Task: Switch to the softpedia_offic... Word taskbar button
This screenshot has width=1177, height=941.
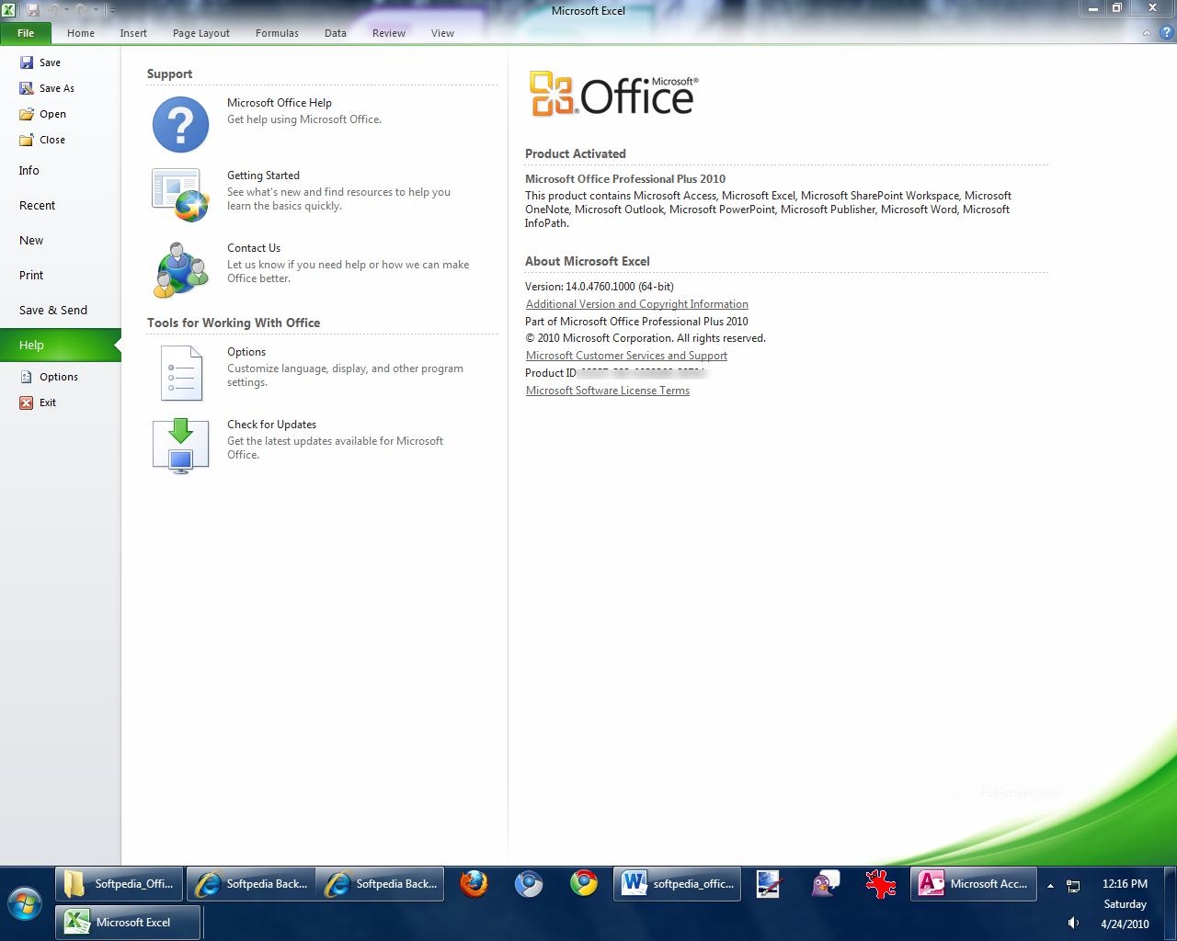Action: (678, 884)
